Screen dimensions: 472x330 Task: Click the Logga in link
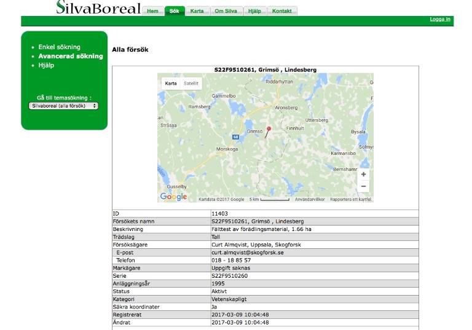pos(440,20)
